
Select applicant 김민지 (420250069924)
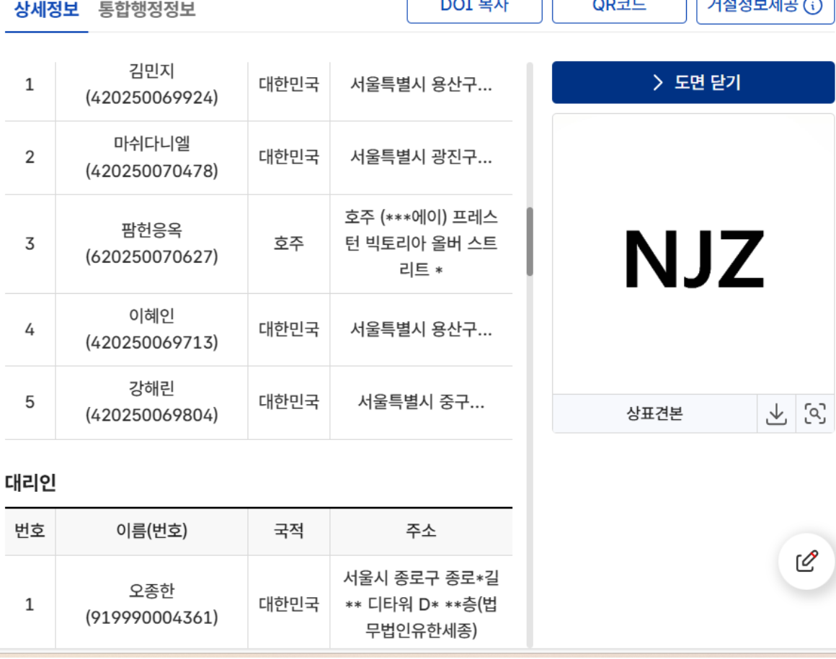click(151, 84)
